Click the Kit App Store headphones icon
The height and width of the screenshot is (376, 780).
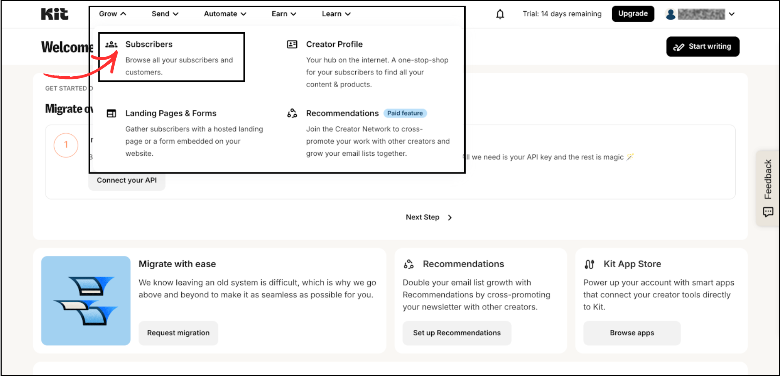click(x=589, y=264)
